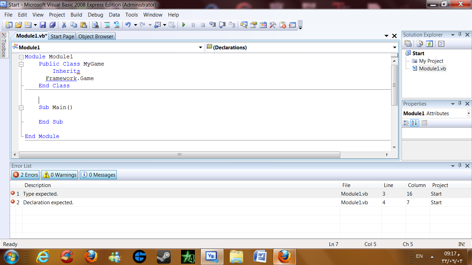The height and width of the screenshot is (265, 472).
Task: Comment out the selected lines icon
Action: coord(107,25)
